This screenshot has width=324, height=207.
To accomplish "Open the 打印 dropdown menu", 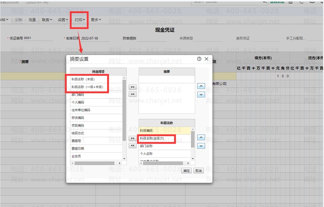I will click(x=80, y=20).
